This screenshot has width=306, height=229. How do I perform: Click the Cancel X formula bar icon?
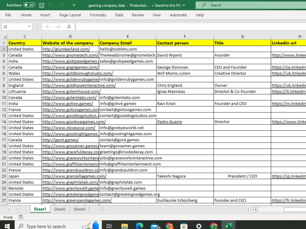click(47, 27)
